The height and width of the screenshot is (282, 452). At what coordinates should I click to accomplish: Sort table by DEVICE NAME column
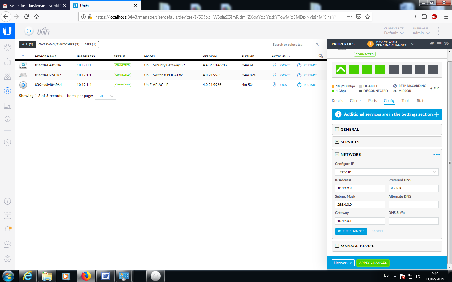pos(46,56)
